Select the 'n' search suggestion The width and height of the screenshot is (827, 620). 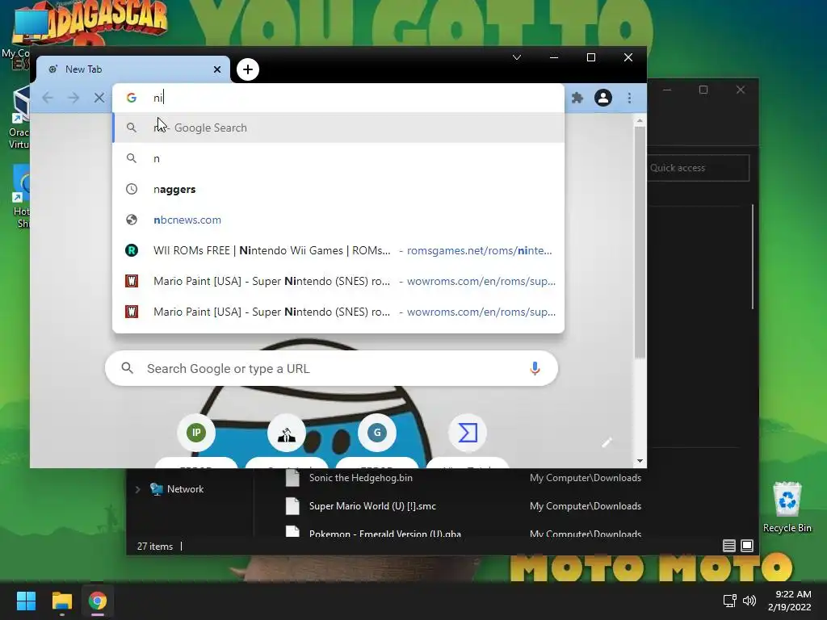tap(338, 158)
